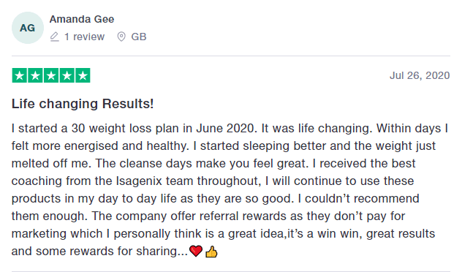
Task: Click the '1 review' text
Action: pyautogui.click(x=84, y=37)
